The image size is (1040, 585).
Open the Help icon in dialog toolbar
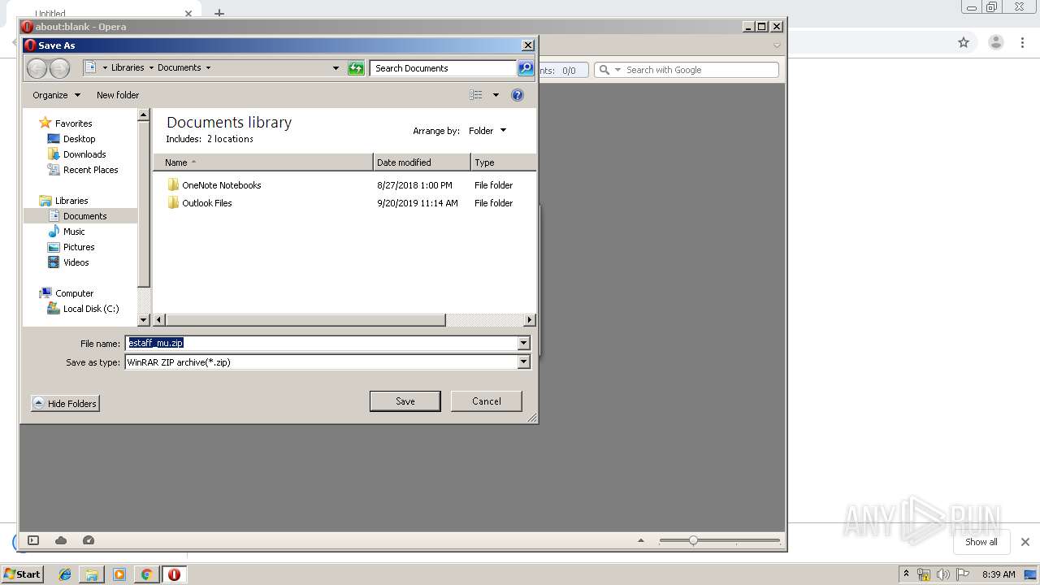point(518,95)
